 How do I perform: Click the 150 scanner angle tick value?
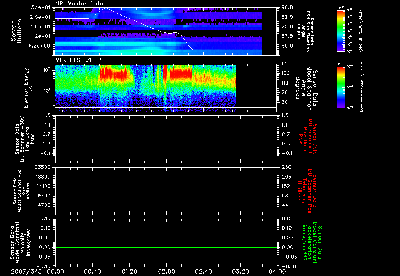286,73
